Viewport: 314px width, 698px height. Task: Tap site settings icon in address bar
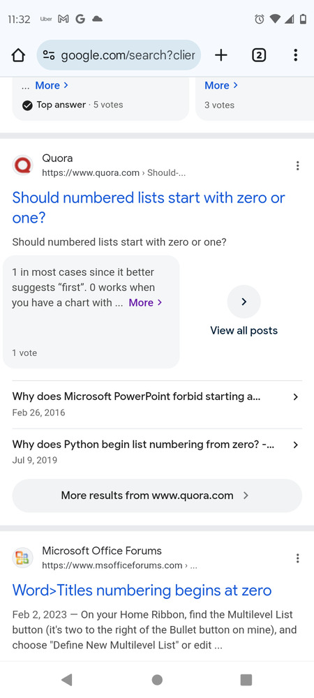coord(48,55)
